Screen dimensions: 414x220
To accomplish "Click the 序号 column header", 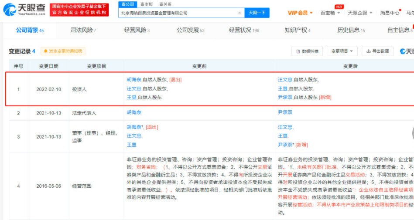I will 18,66.
